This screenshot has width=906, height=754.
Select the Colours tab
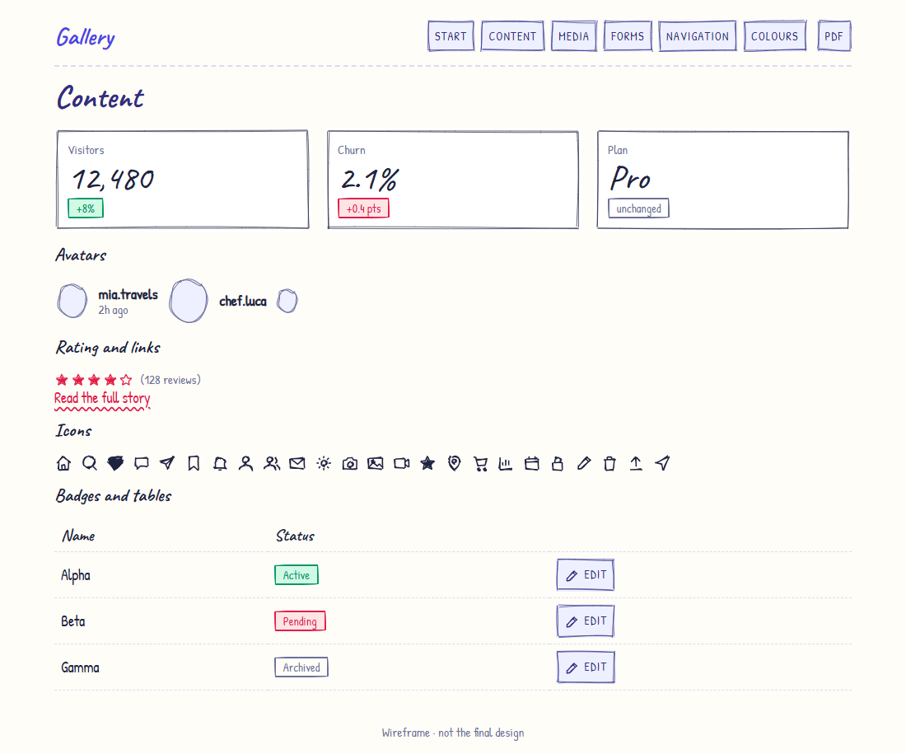pyautogui.click(x=775, y=36)
